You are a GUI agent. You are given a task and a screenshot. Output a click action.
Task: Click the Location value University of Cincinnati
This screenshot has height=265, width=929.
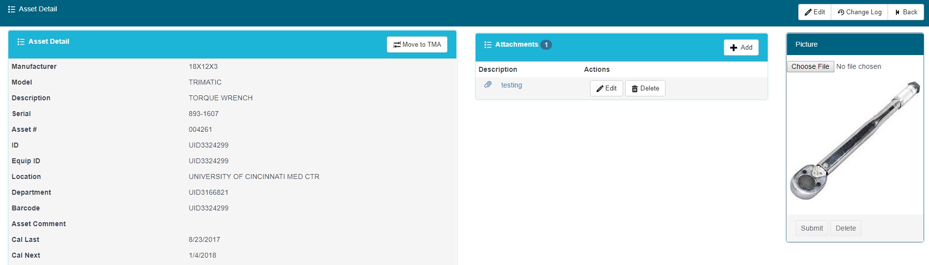[254, 177]
